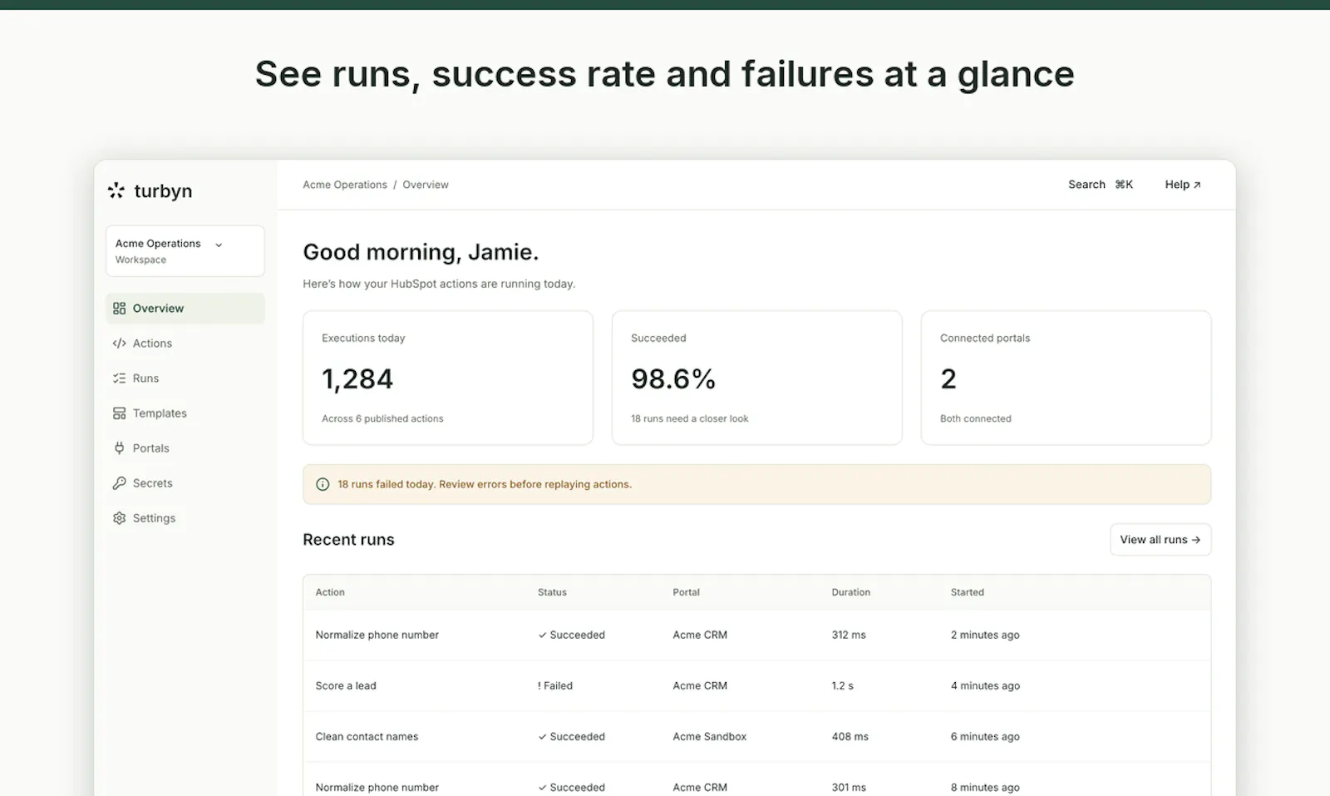Open the Executions today card
Screen dimensions: 1330x796
click(x=448, y=378)
